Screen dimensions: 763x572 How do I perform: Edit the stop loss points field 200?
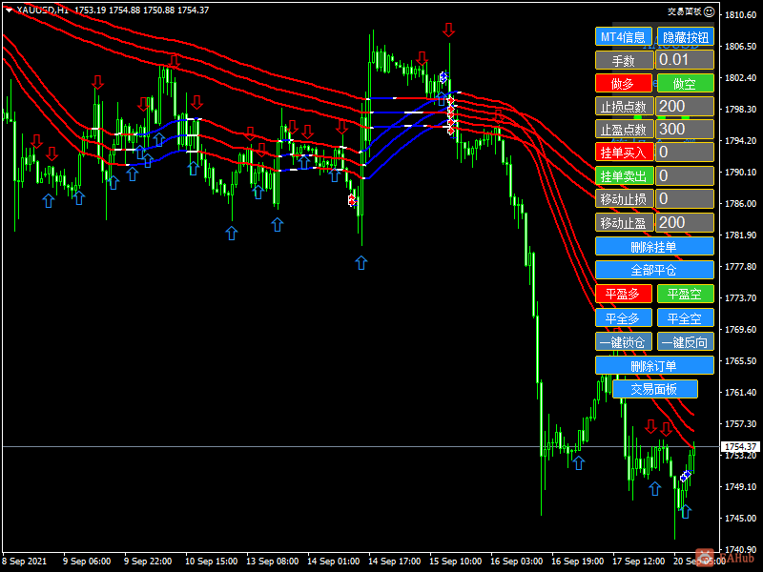(685, 107)
